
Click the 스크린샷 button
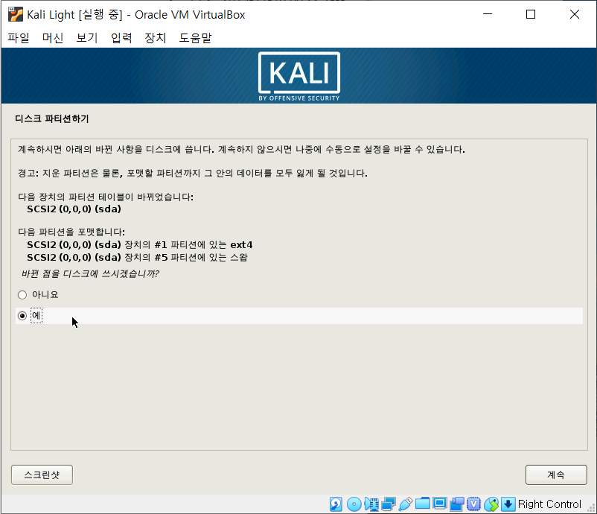click(42, 475)
